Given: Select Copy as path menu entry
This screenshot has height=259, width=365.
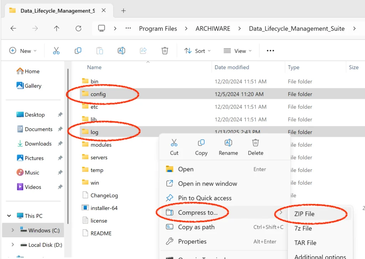Looking at the screenshot, I should coord(196,227).
